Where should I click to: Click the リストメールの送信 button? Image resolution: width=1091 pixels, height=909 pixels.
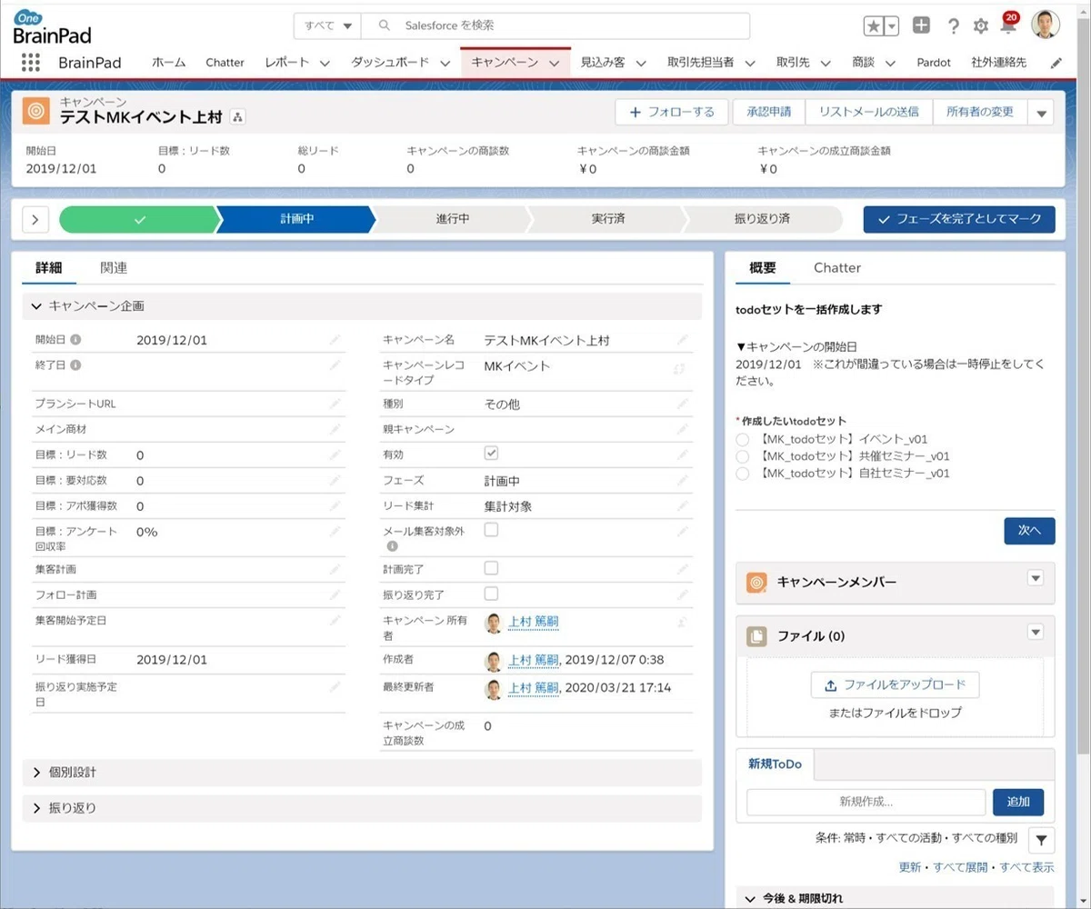click(869, 112)
